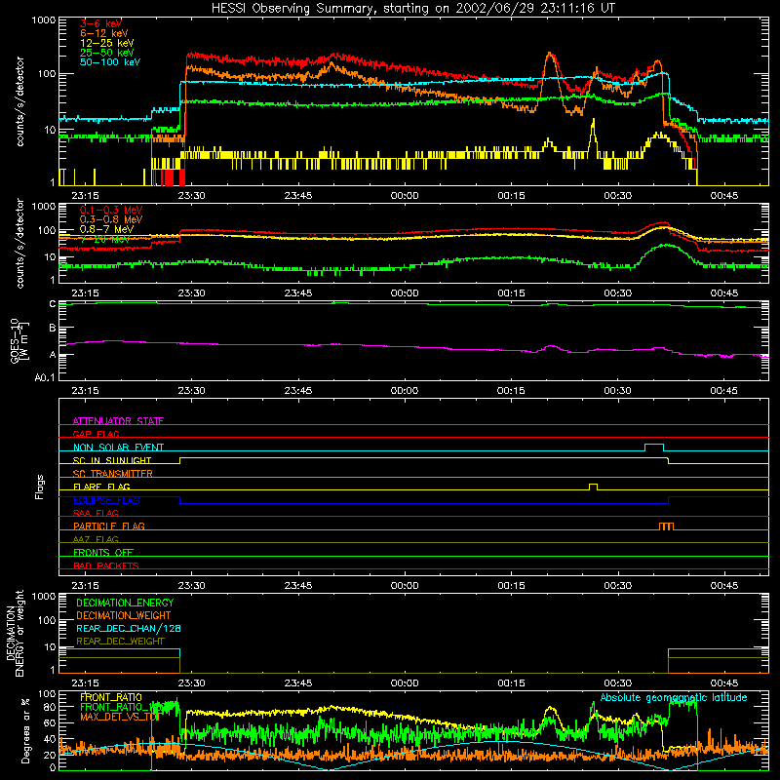The image size is (780, 780).
Task: Click the 00:00 tick label under GOES panel
Action: tap(405, 391)
